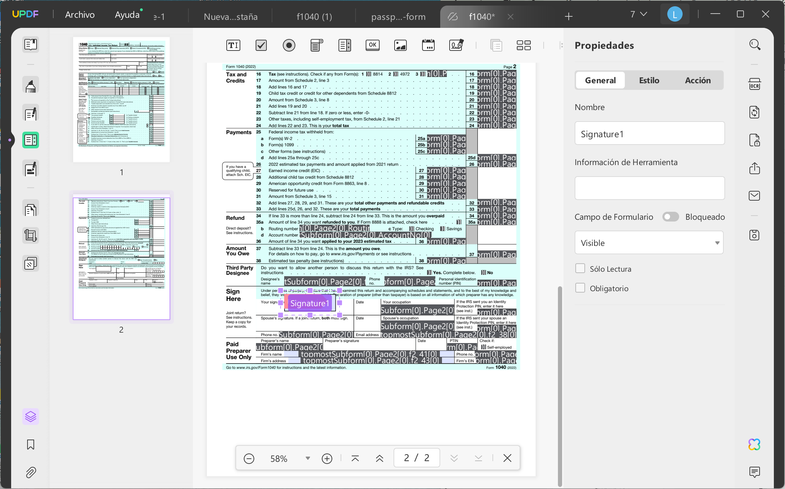Open the search magnifier icon

(x=754, y=45)
